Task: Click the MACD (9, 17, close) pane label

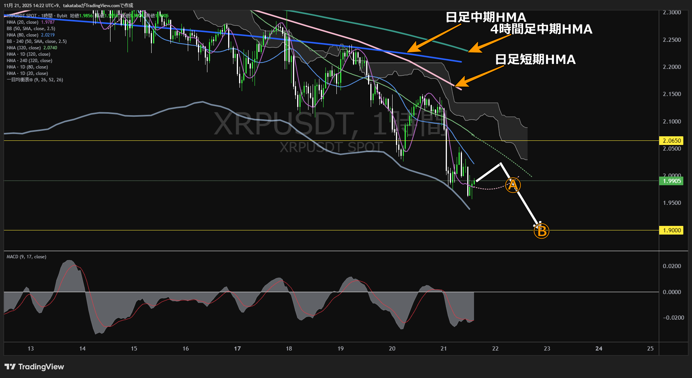Action: [x=26, y=257]
